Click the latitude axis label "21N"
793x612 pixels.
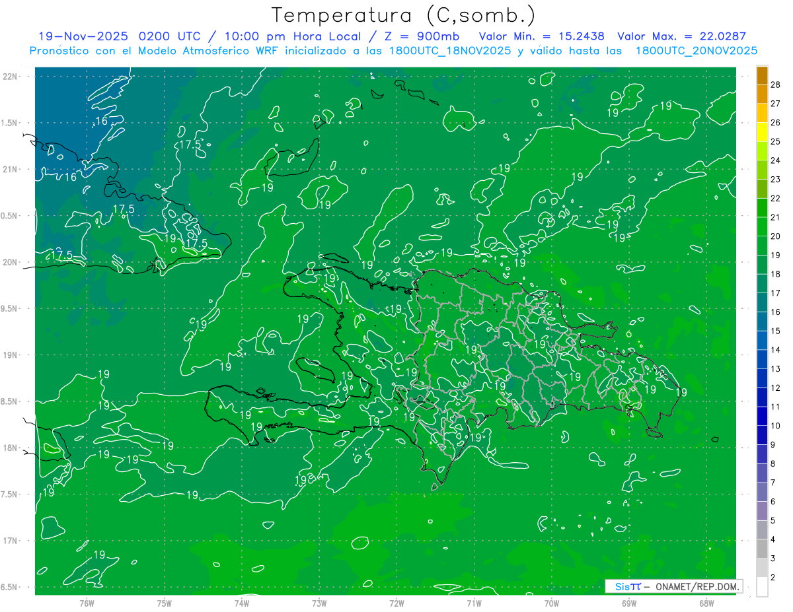coord(10,170)
